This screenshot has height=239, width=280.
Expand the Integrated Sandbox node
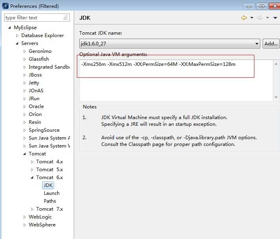click(24, 67)
